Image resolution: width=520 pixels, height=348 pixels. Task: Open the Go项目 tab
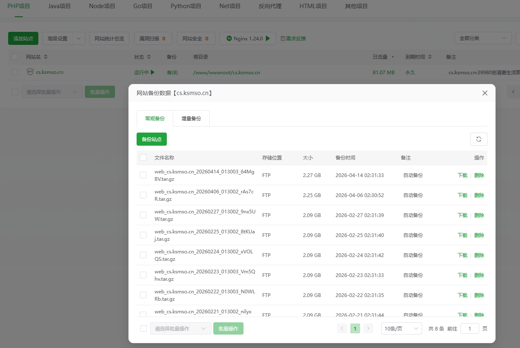(143, 6)
